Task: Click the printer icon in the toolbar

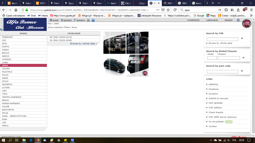Action: [88, 20]
